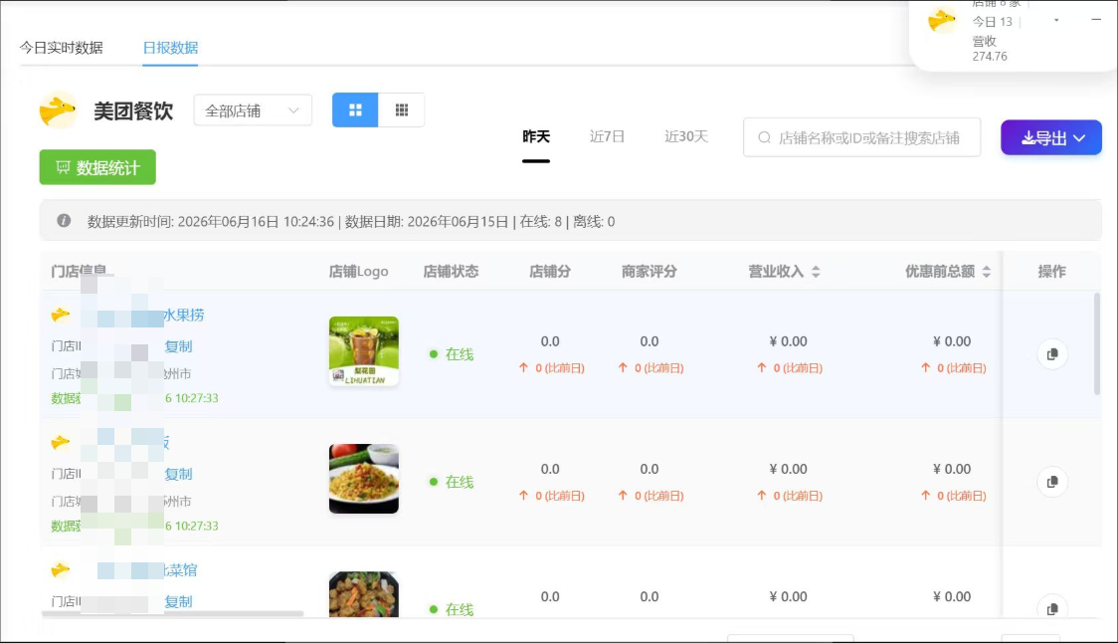The height and width of the screenshot is (643, 1118).
Task: Open the 水果捞 store name link
Action: pyautogui.click(x=184, y=315)
